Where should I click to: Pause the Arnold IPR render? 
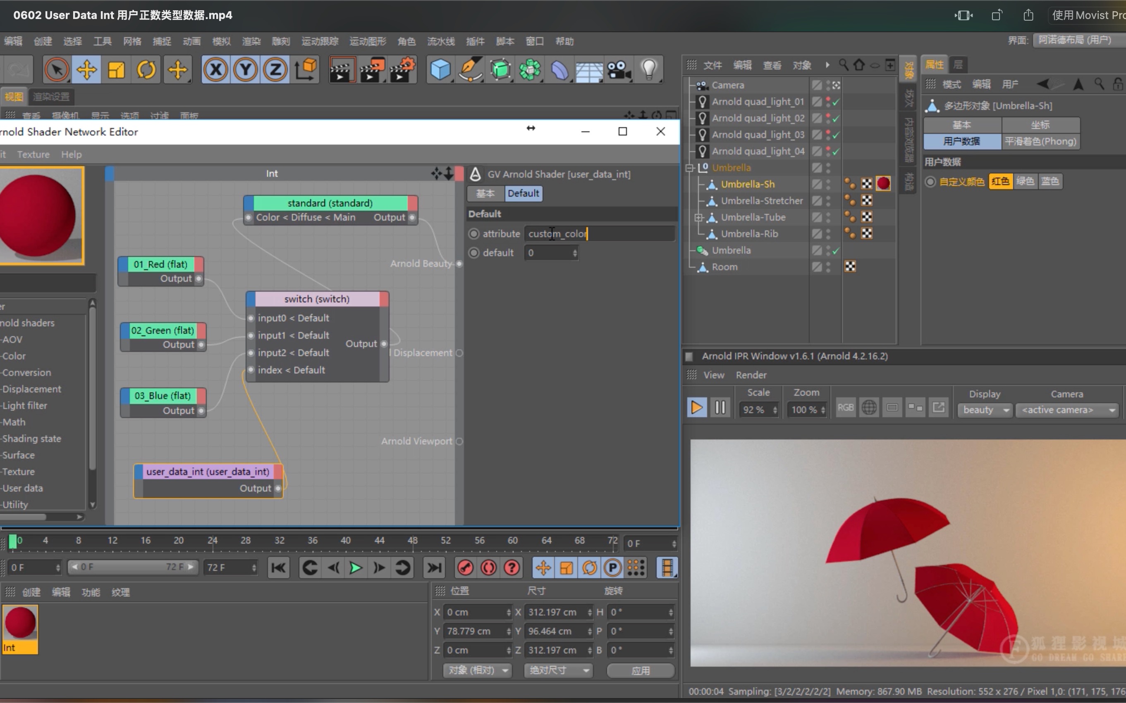click(x=720, y=408)
